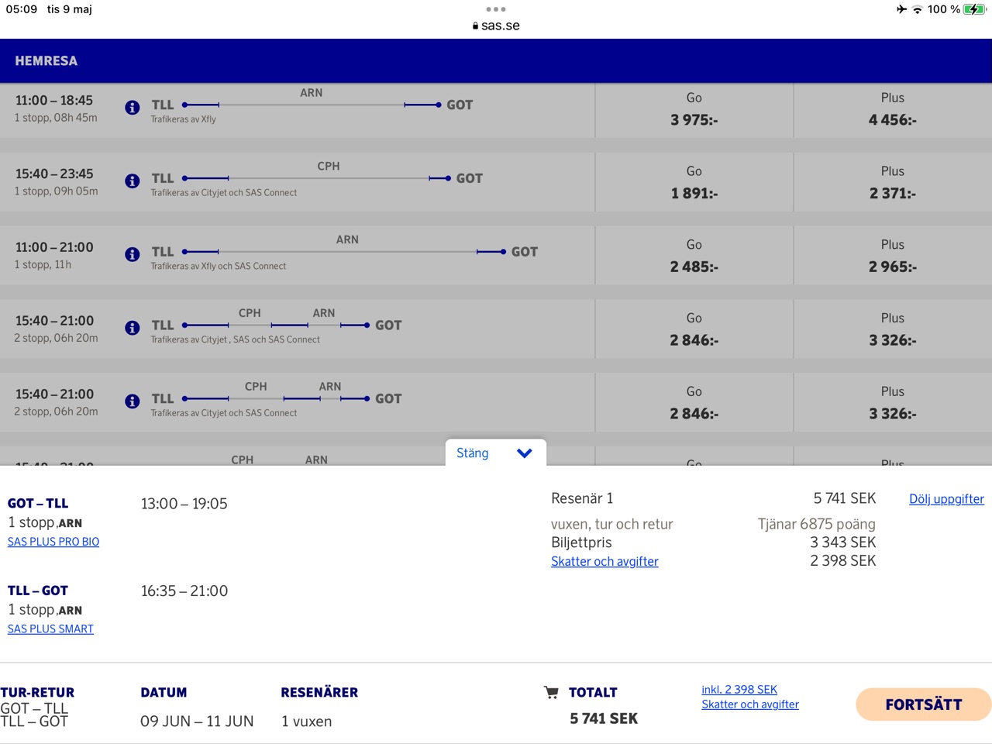Hide details via Dölj uppgifter

[x=946, y=499]
